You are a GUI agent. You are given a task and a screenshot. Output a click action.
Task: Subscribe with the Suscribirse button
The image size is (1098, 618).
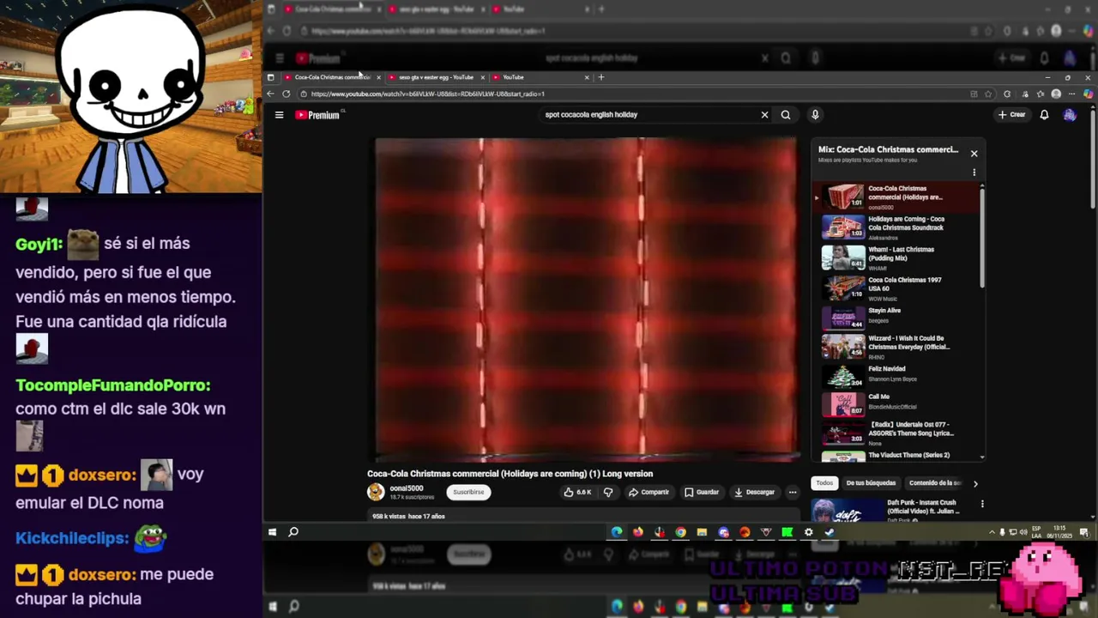[468, 492]
